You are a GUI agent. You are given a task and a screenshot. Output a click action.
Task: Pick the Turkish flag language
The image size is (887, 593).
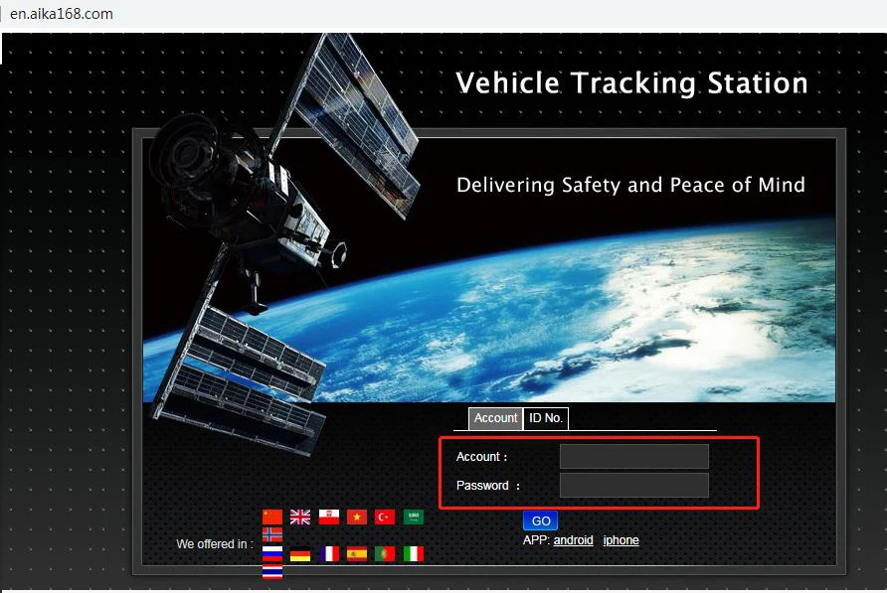(x=385, y=517)
